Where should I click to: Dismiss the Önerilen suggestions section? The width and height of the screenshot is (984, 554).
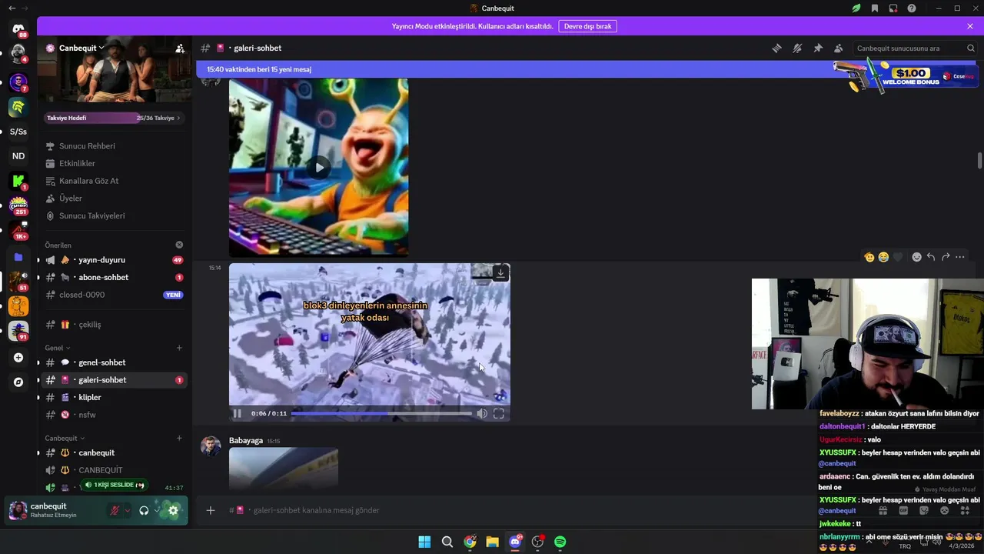tap(179, 245)
